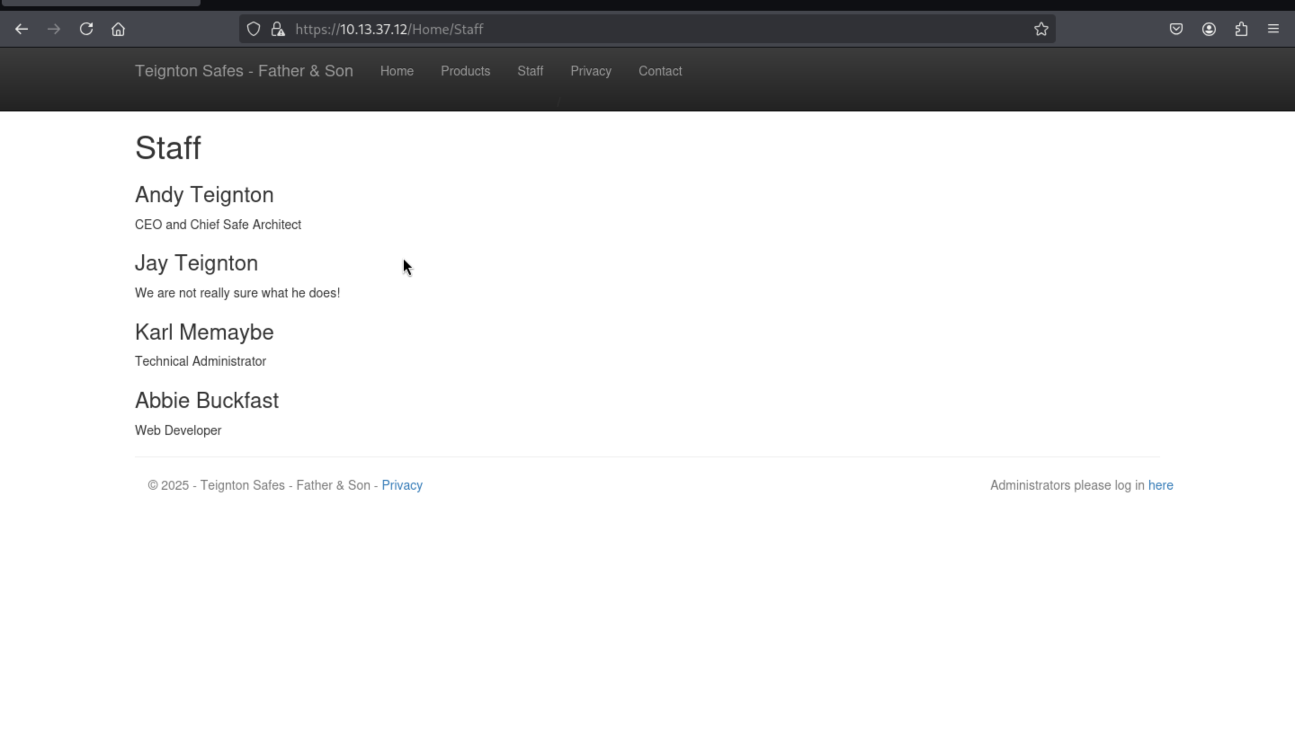Click 'Administrators please log in' footer text

1067,485
